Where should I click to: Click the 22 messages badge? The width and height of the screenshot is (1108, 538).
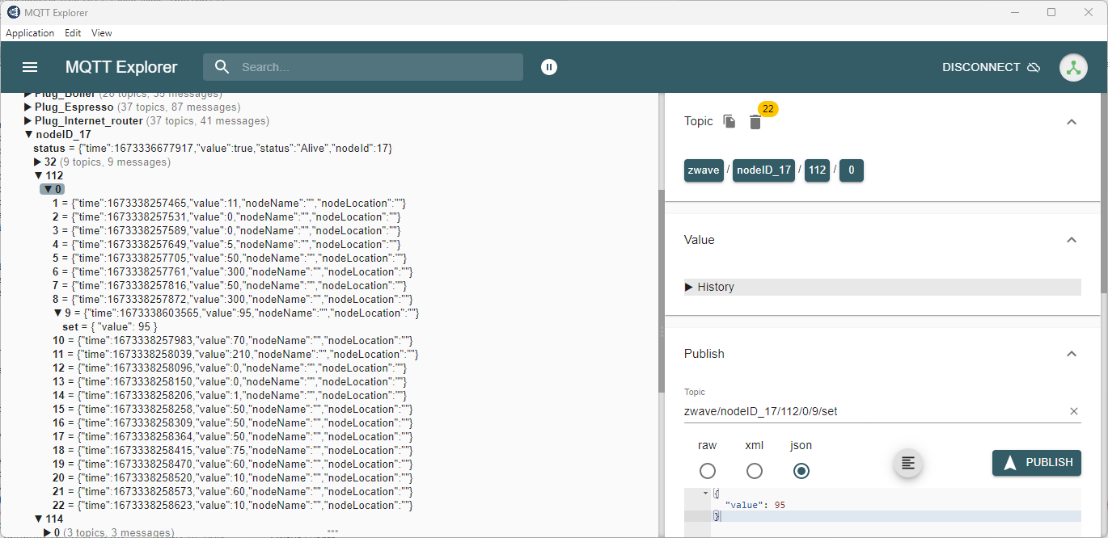click(768, 109)
